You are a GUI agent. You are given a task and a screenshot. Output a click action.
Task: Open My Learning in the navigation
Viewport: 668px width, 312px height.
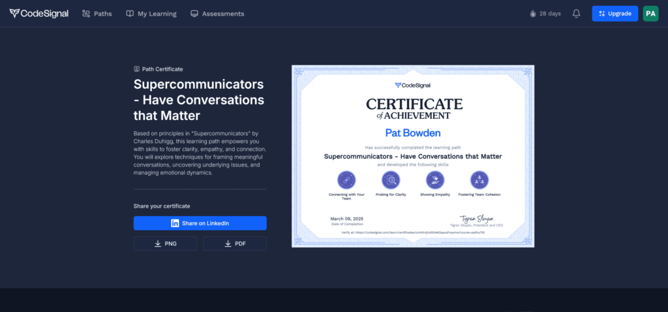point(151,14)
